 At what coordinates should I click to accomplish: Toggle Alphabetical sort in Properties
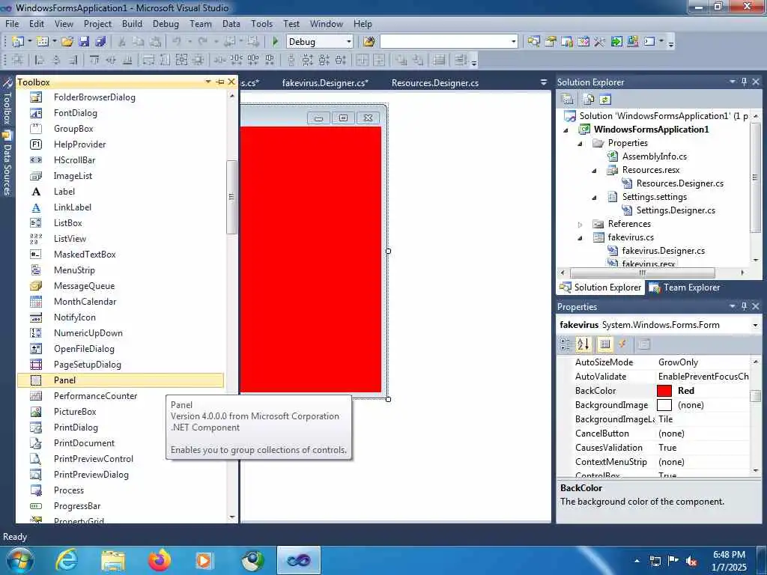(x=583, y=344)
